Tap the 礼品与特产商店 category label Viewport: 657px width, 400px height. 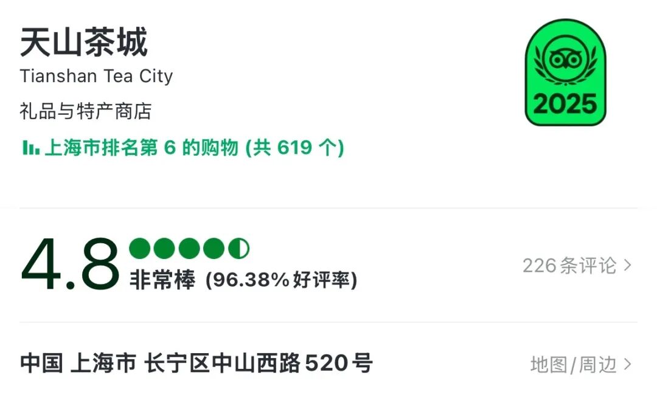tap(86, 111)
